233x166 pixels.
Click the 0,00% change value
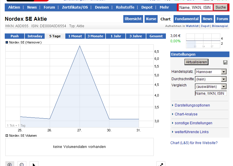point(175,41)
